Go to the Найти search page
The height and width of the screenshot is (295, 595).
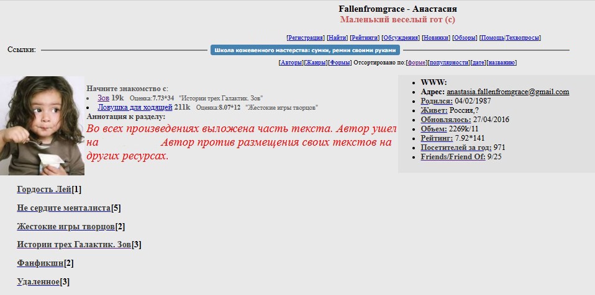tap(337, 38)
